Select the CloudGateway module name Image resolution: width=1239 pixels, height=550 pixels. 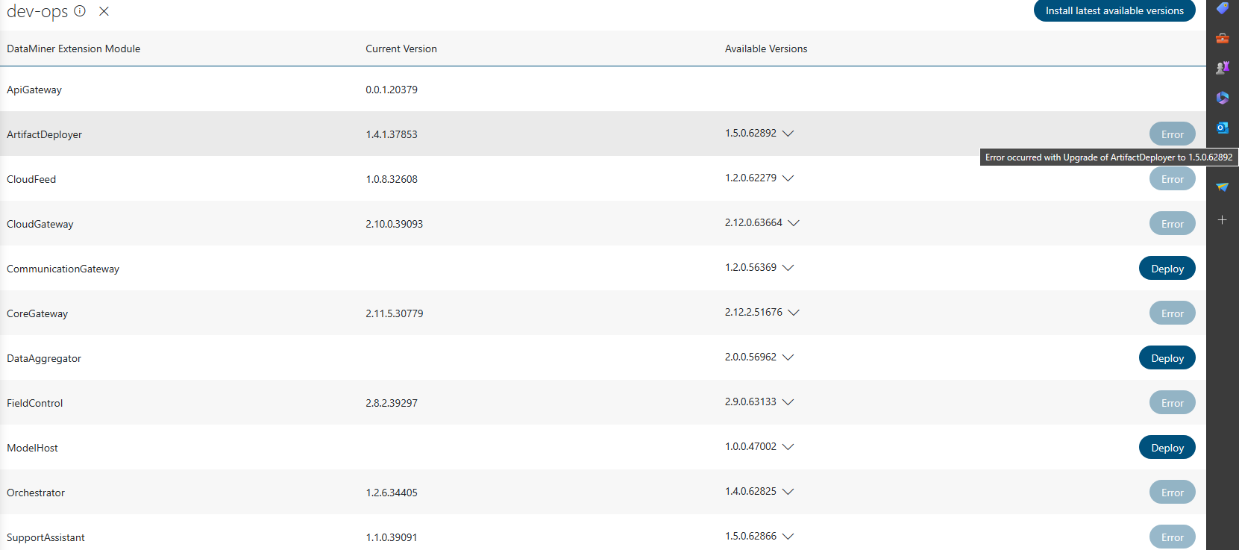click(x=40, y=224)
